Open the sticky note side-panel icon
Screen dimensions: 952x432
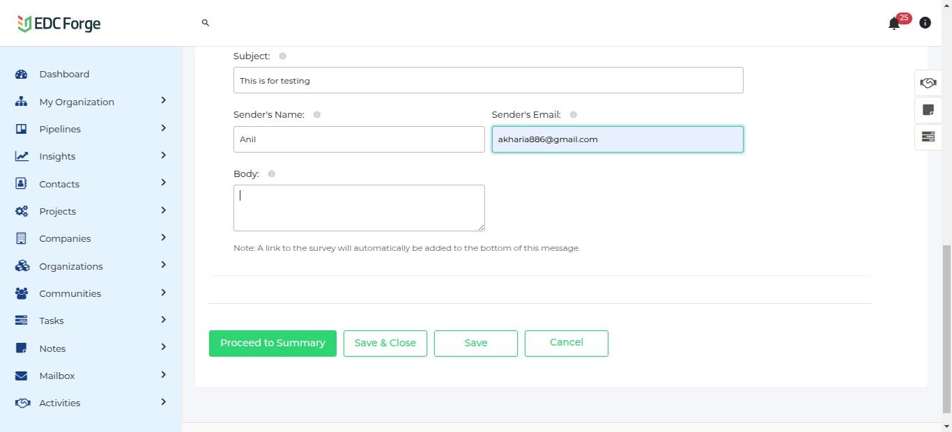(928, 109)
